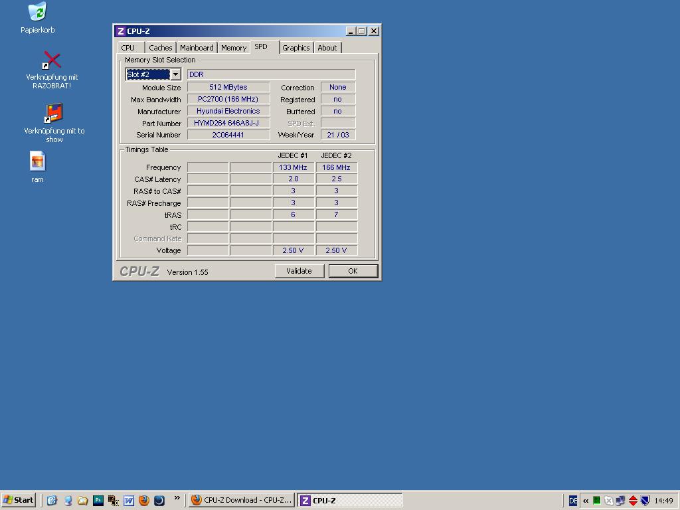The image size is (680, 510).
Task: Launch Microsoft Word from quick launch
Action: pyautogui.click(x=129, y=501)
